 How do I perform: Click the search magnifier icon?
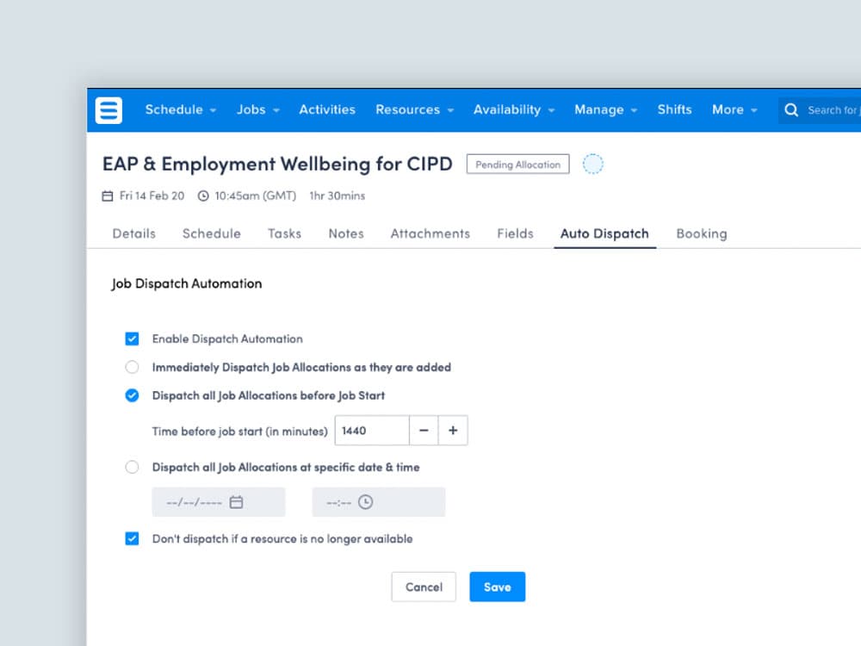tap(791, 110)
